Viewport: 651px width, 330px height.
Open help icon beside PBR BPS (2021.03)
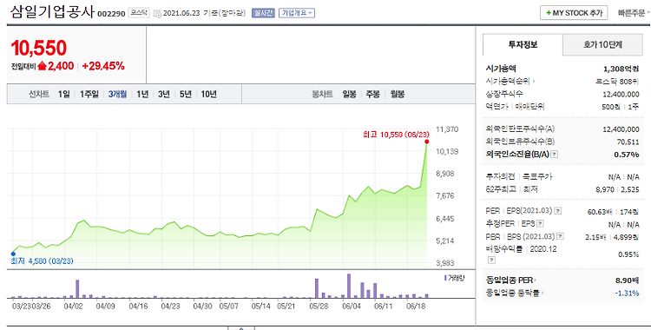[x=560, y=236]
